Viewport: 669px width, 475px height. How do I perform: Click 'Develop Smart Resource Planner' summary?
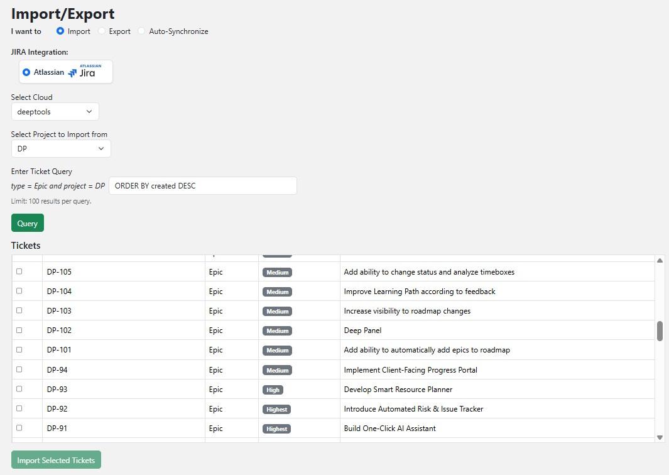pyautogui.click(x=398, y=389)
